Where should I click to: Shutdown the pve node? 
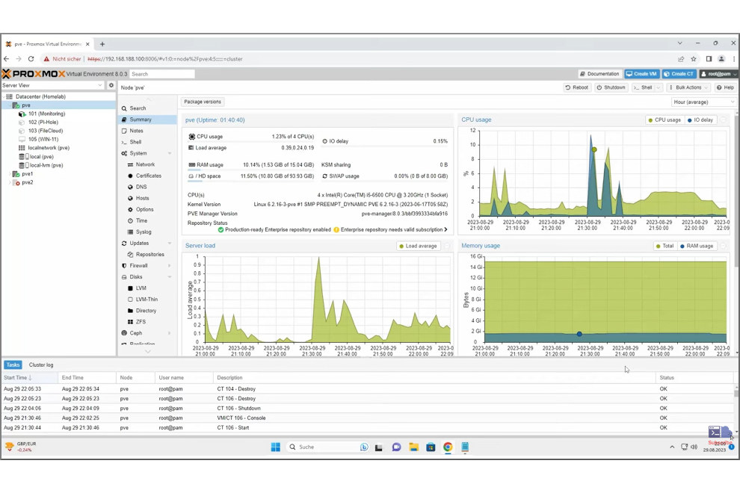611,87
